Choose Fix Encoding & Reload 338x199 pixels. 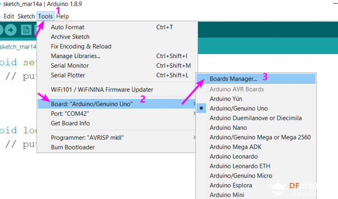click(117, 46)
